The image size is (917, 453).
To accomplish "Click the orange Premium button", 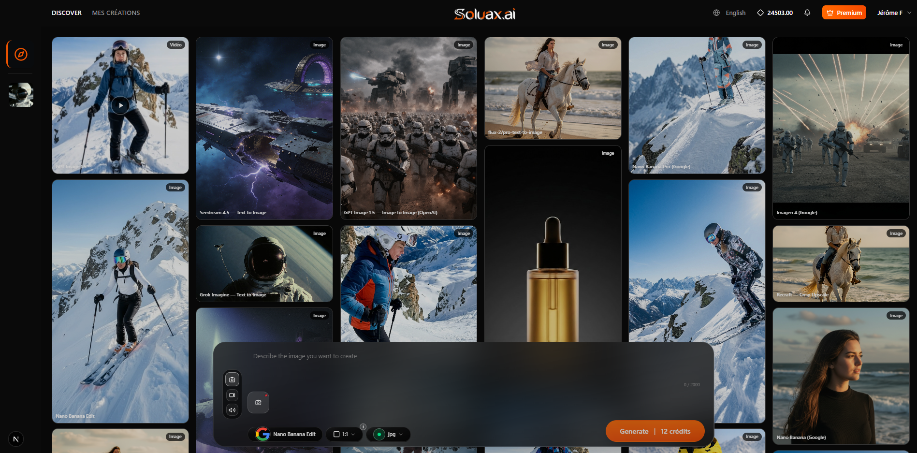I will point(844,13).
